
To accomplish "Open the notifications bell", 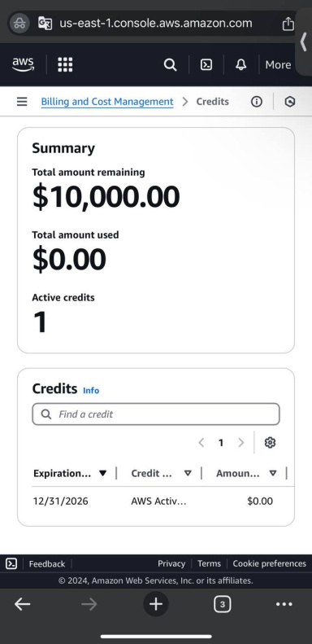I will pos(241,64).
